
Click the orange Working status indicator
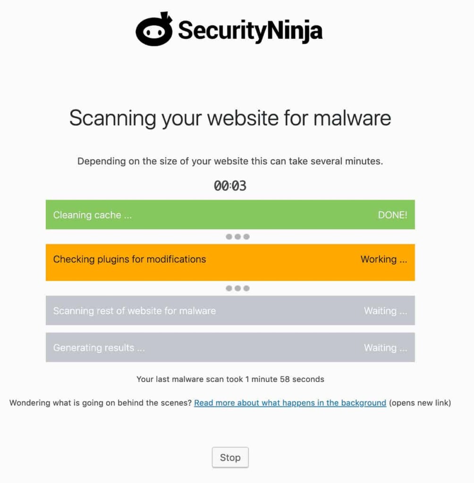tap(383, 259)
